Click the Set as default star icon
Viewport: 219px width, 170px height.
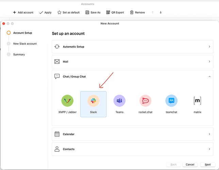pos(60,13)
